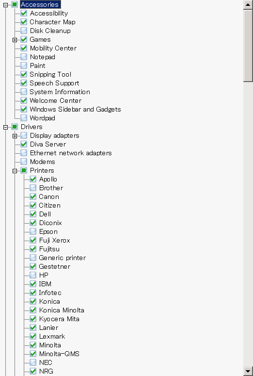The width and height of the screenshot is (253, 376).
Task: Collapse the Drivers tree node
Action: pos(5,127)
